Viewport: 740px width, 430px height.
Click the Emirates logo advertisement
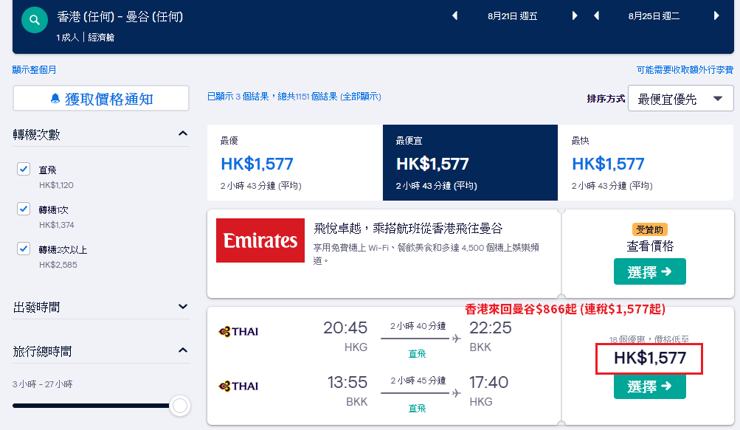tap(260, 240)
